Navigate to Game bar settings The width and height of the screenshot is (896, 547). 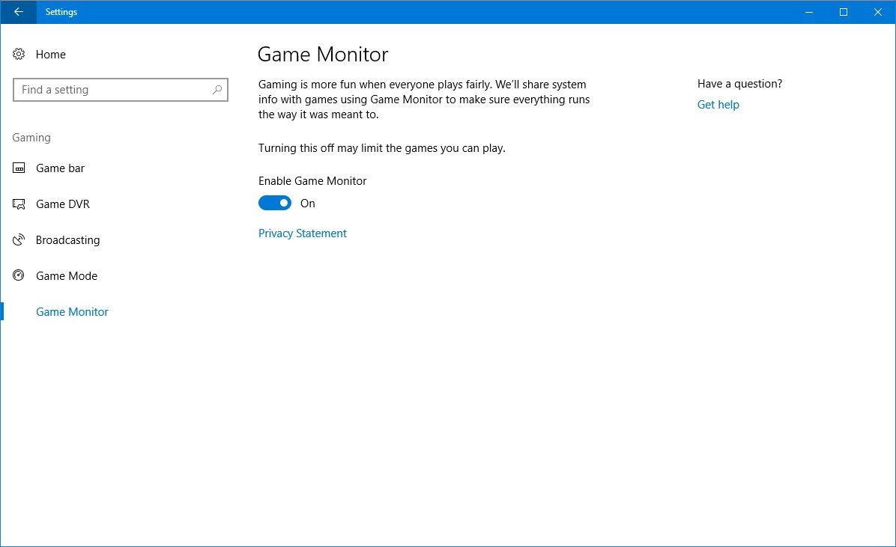pyautogui.click(x=60, y=168)
